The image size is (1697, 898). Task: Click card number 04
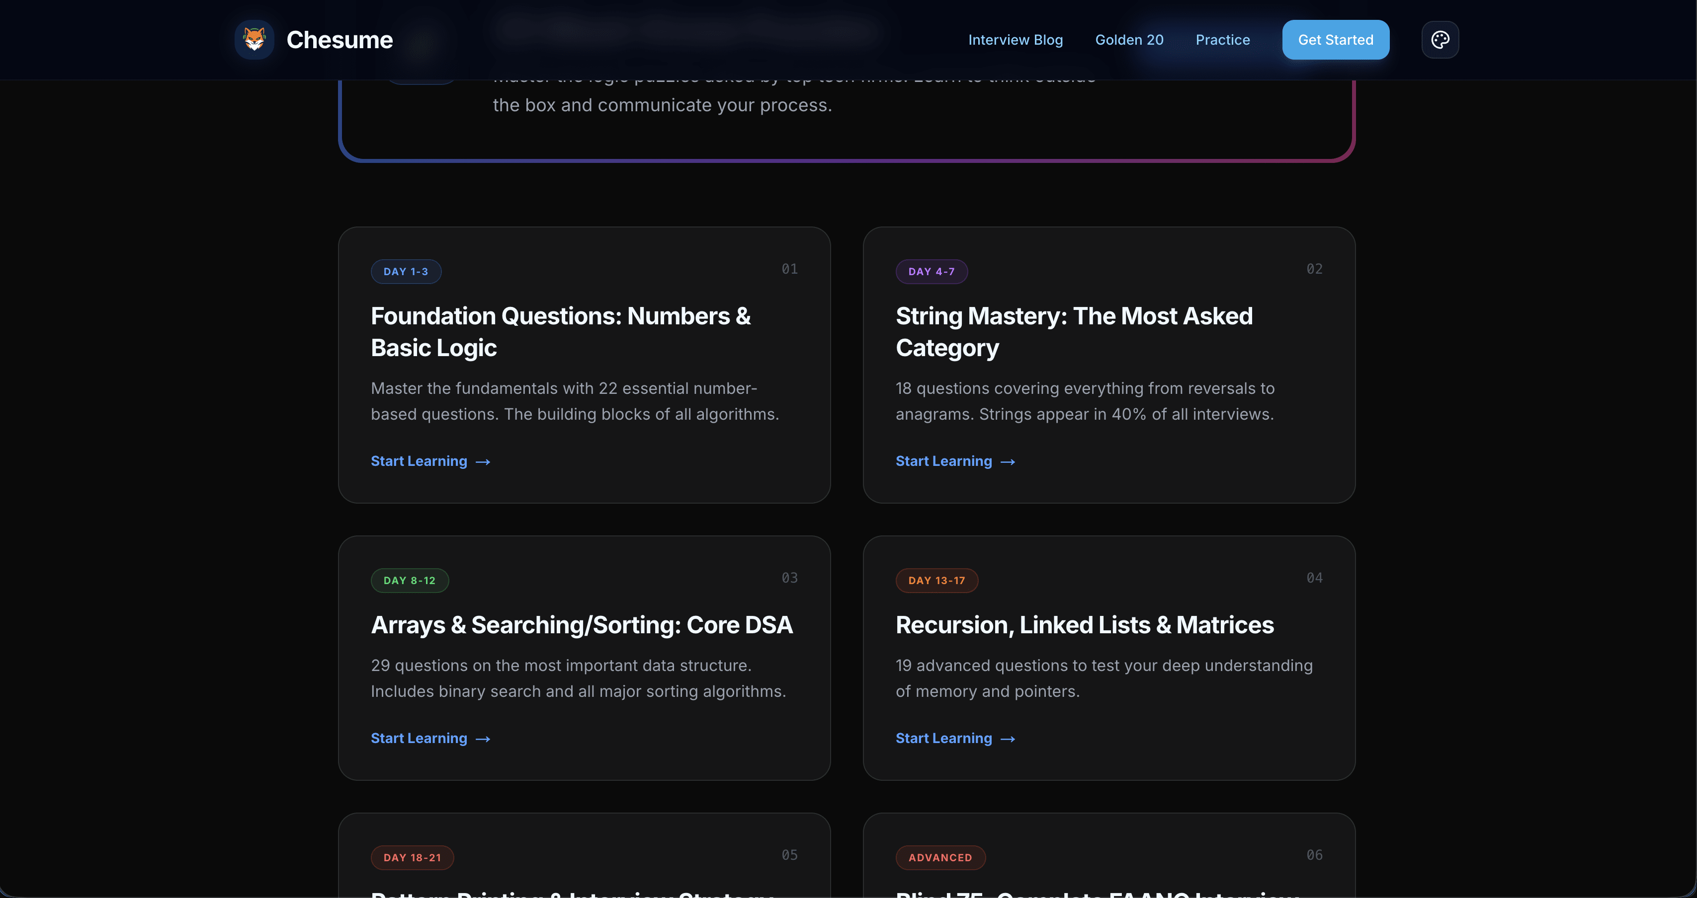tap(1314, 577)
